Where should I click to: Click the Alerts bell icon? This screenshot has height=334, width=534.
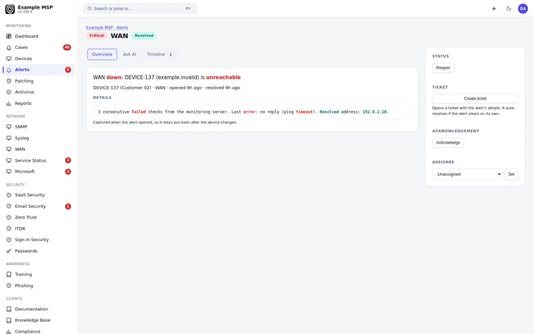(9, 70)
